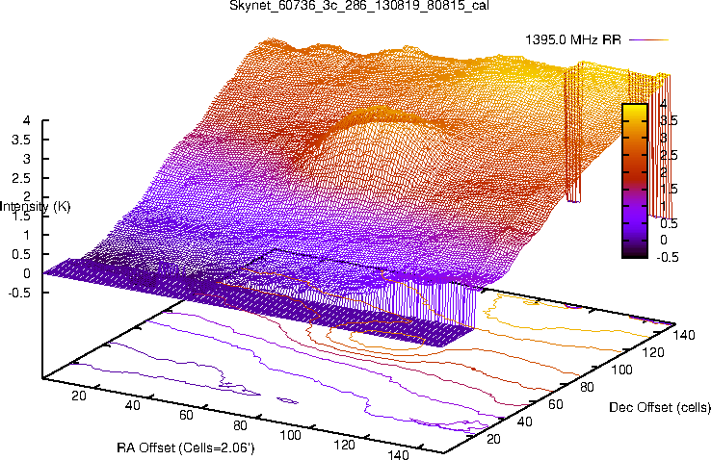
Task: Click the legend line sample beside 1395.0 MHz RR
Action: click(x=649, y=39)
